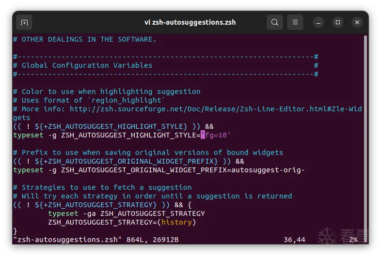381x258 pixels.
Task: Close the terminal window
Action: 357,22
